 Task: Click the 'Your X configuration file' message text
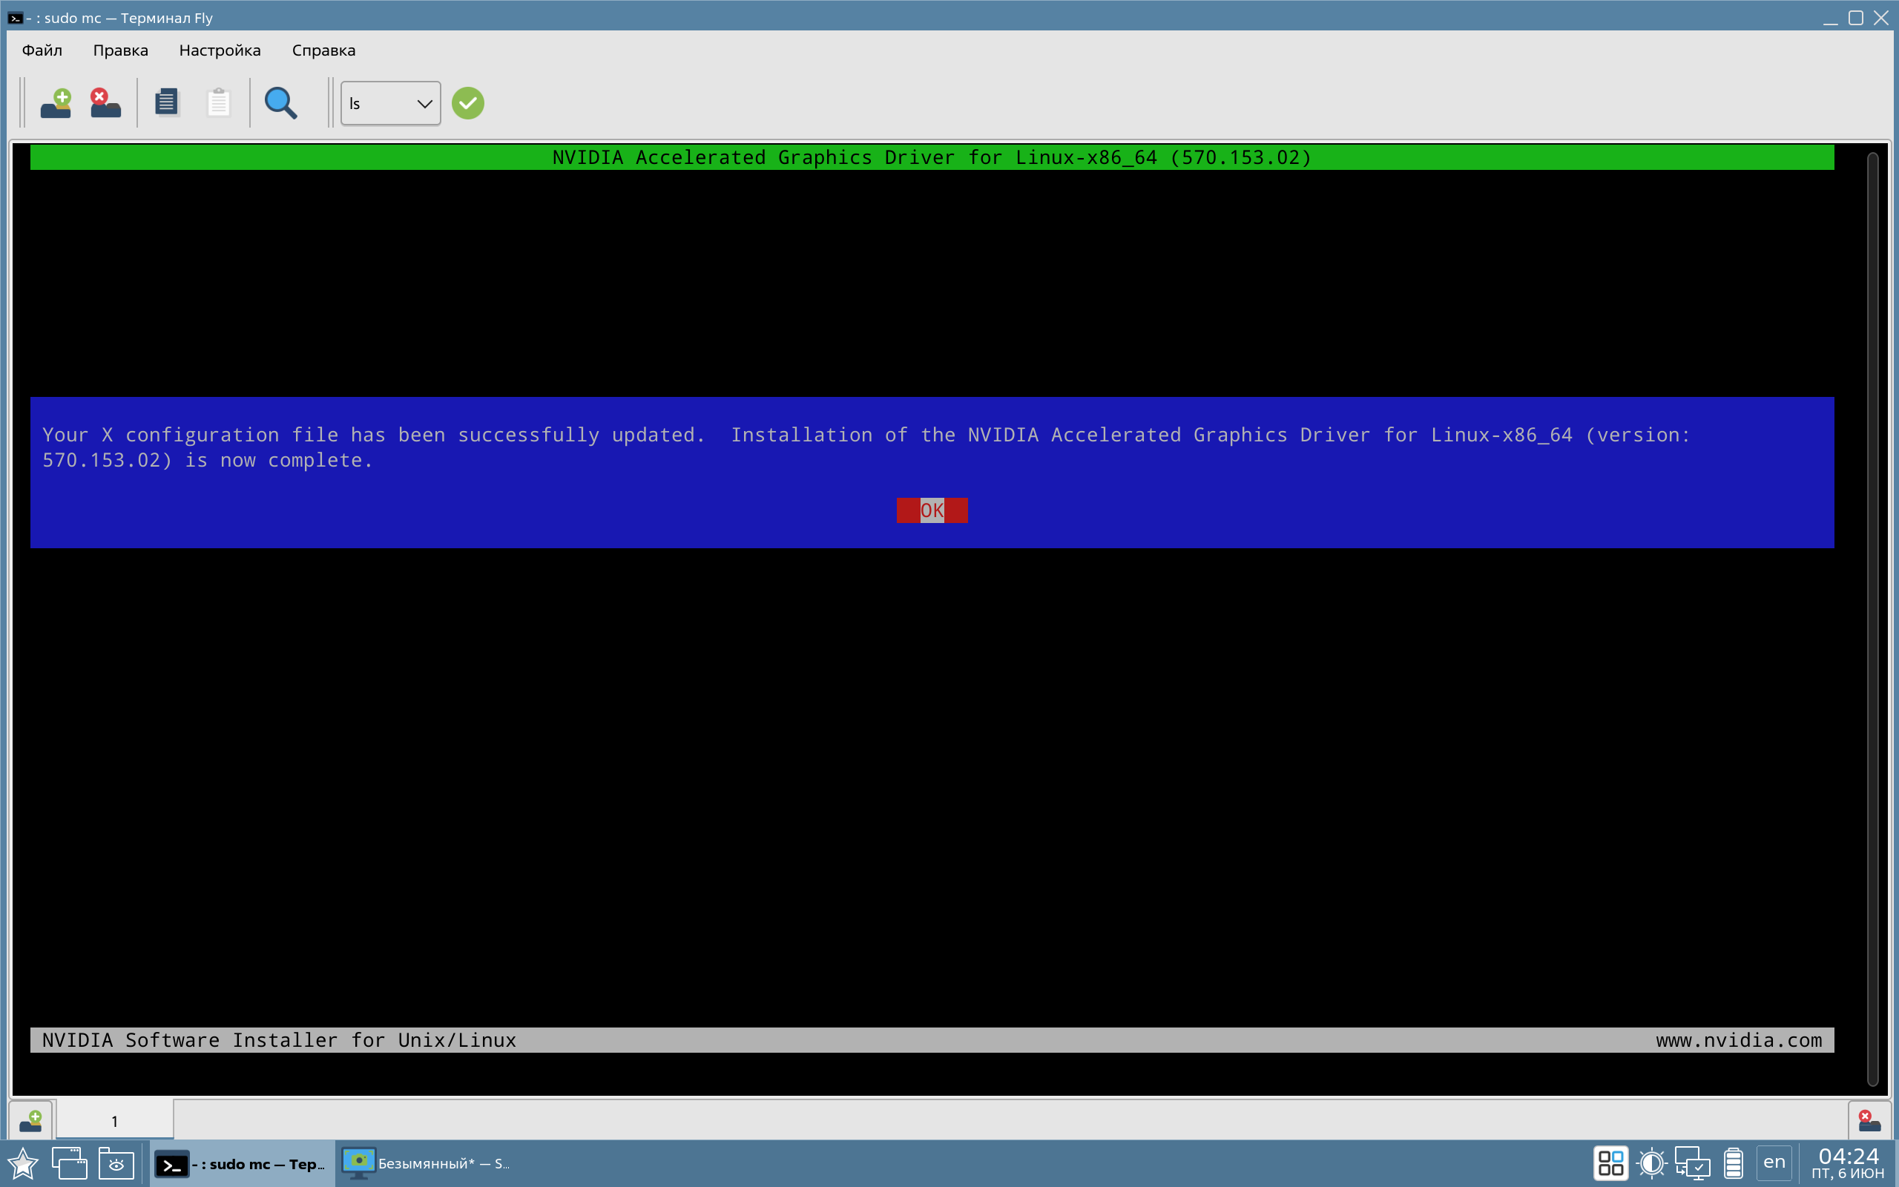click(x=866, y=447)
